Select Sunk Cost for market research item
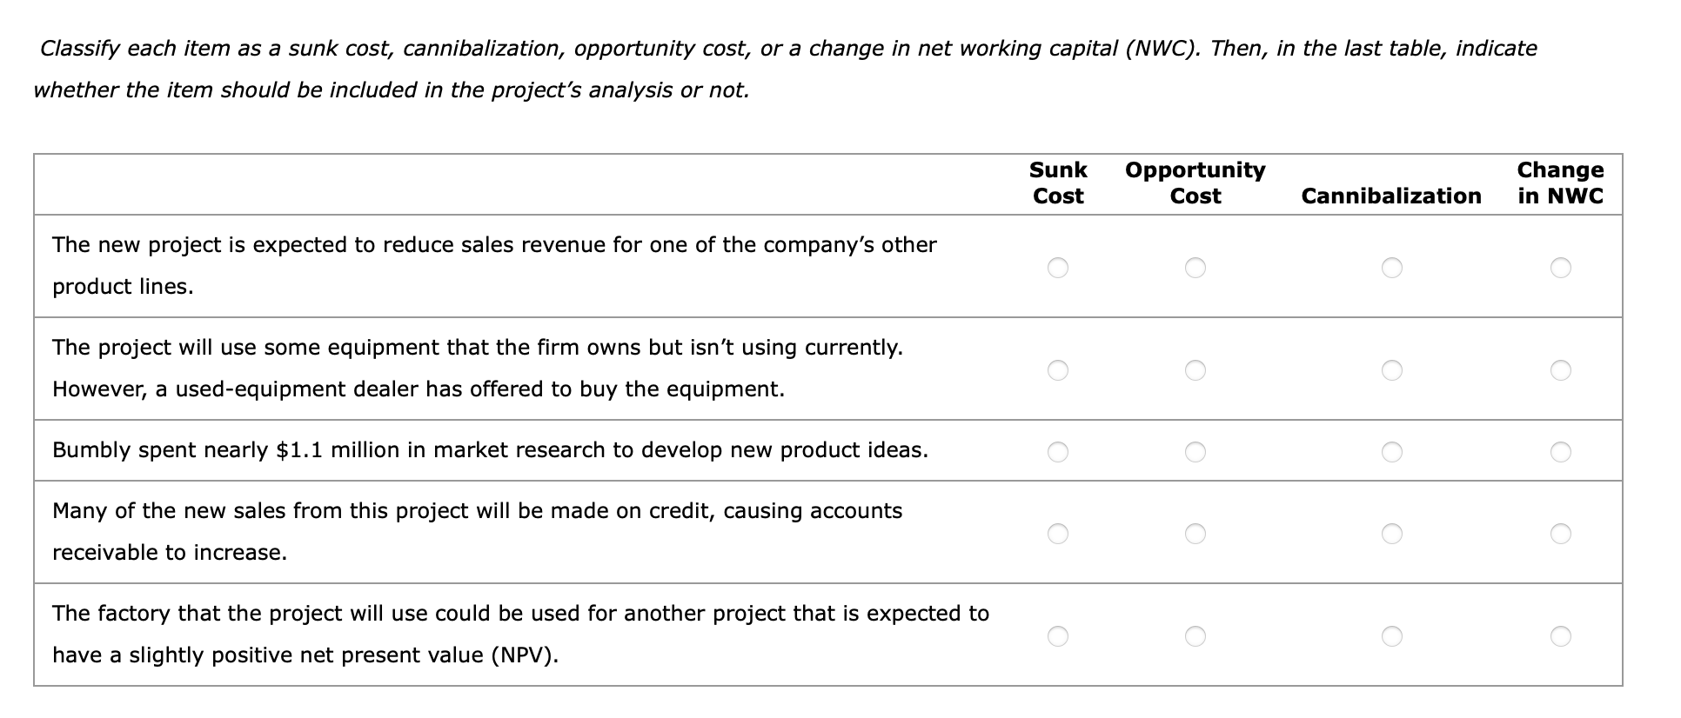 (1060, 451)
